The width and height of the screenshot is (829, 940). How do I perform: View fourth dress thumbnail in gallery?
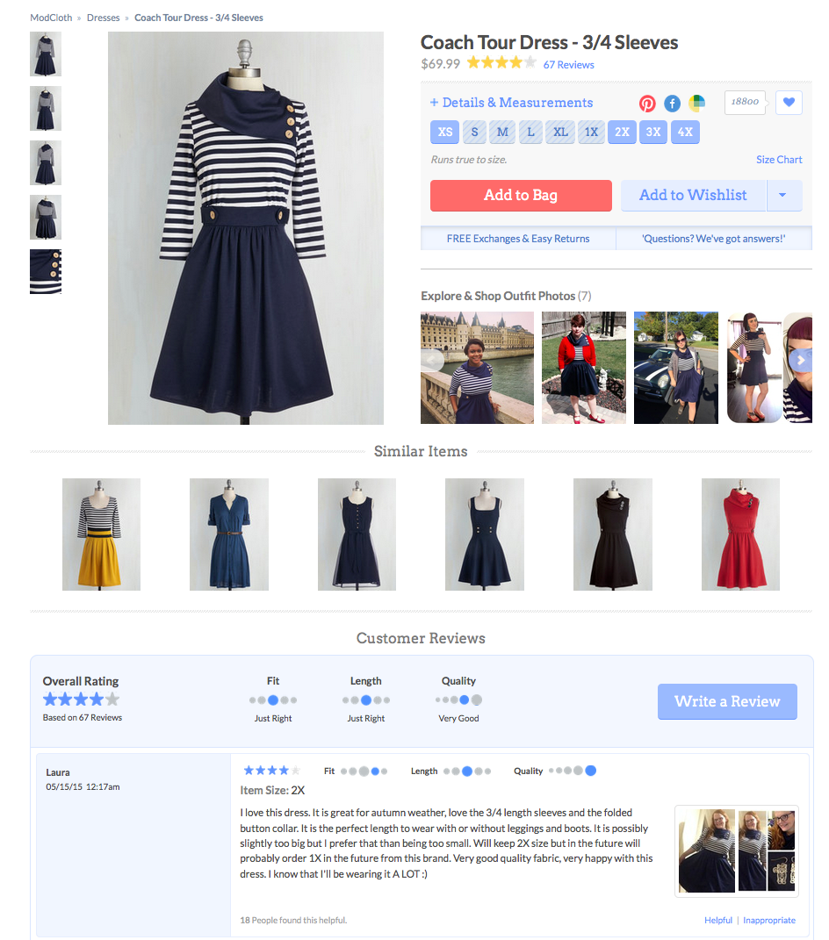(46, 217)
